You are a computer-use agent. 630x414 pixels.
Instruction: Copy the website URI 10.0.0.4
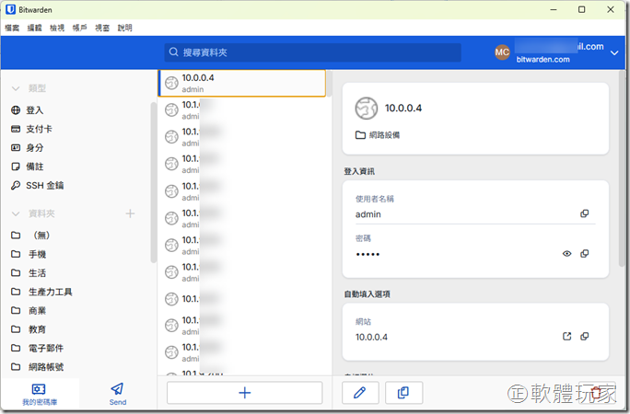pos(584,337)
